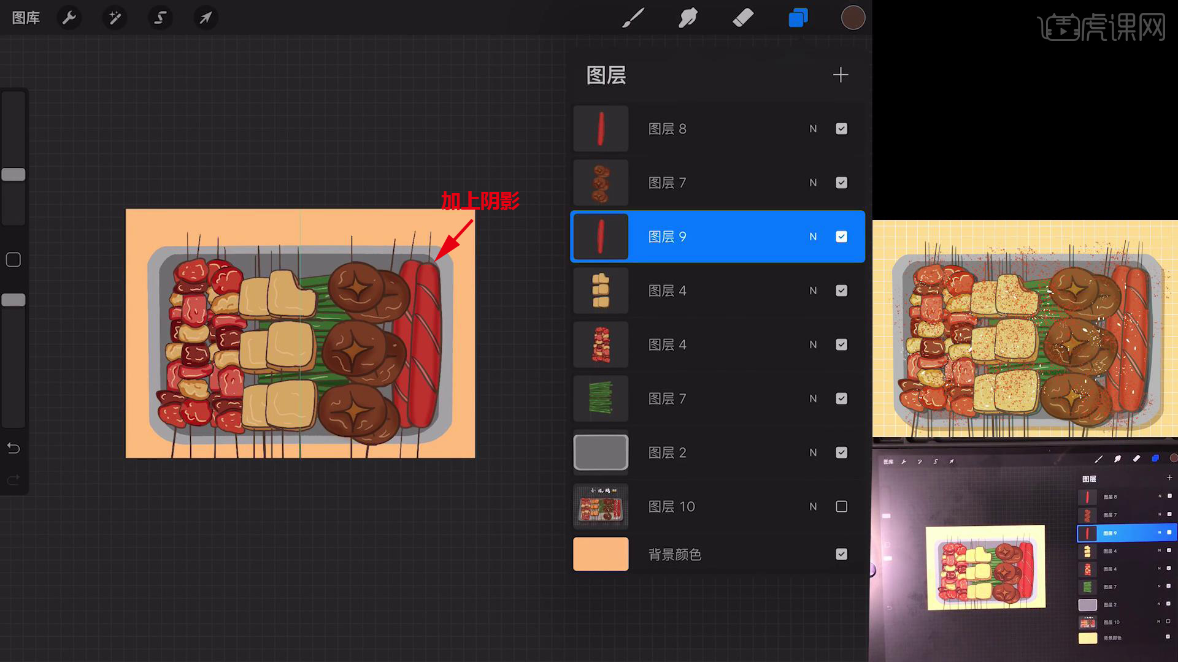Return to 图库 gallery
Image resolution: width=1178 pixels, height=662 pixels.
(x=26, y=18)
